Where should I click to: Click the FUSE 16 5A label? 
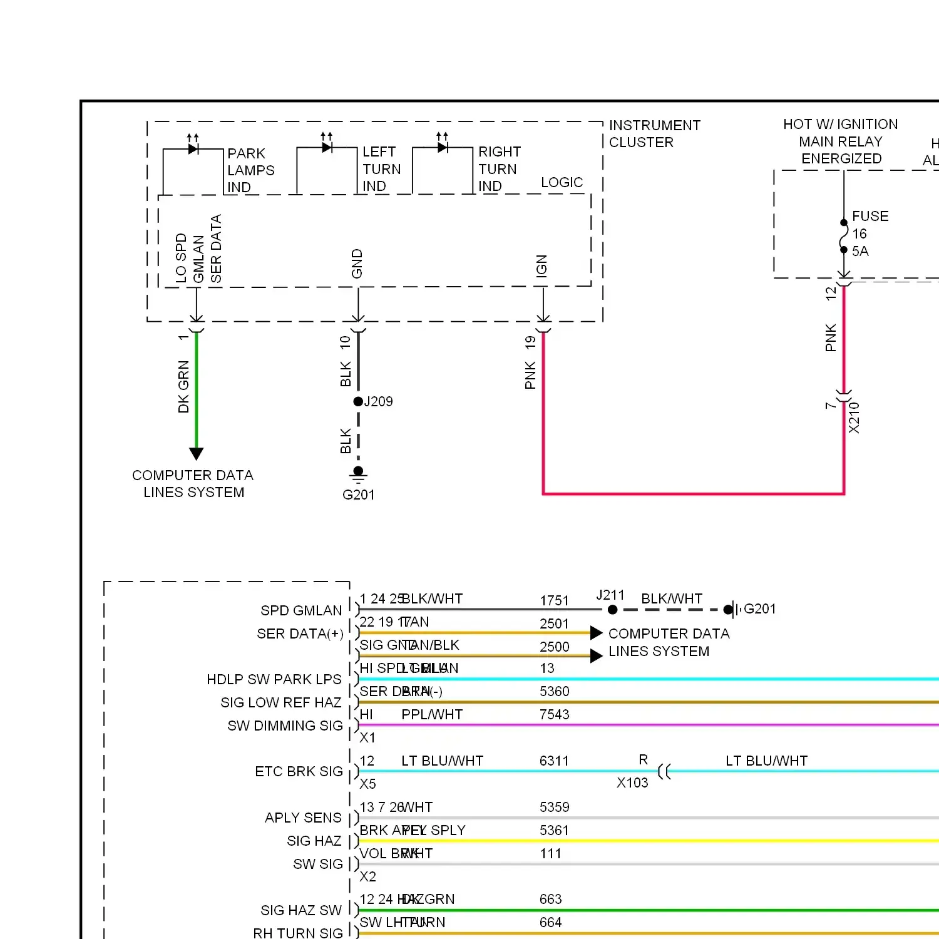[870, 233]
